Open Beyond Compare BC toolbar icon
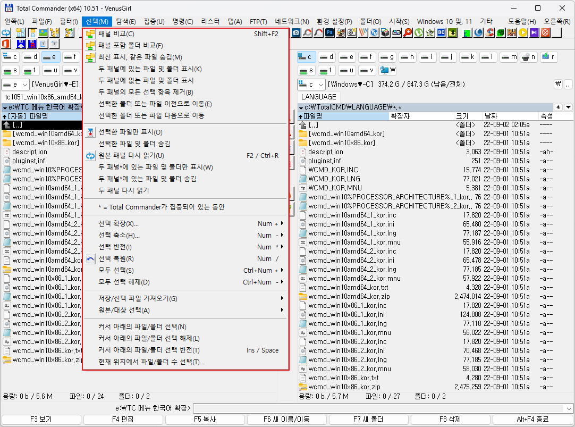Image resolution: width=575 pixels, height=427 pixels. point(441,32)
